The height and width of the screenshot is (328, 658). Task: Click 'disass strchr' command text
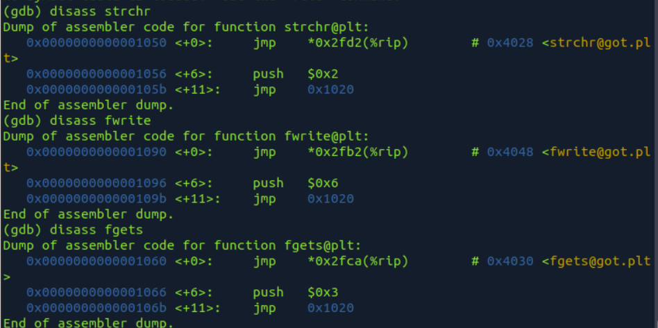click(100, 11)
